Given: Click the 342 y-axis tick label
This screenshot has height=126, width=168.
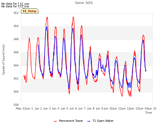Looking at the screenshot, I should 16,79.
